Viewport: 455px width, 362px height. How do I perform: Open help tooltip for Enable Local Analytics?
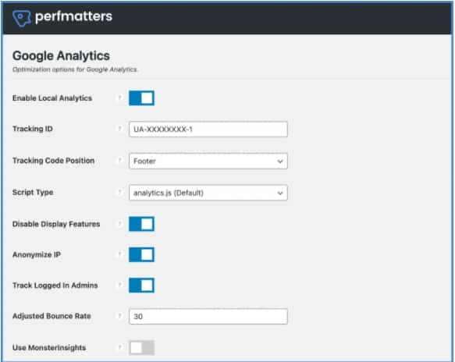coord(119,98)
